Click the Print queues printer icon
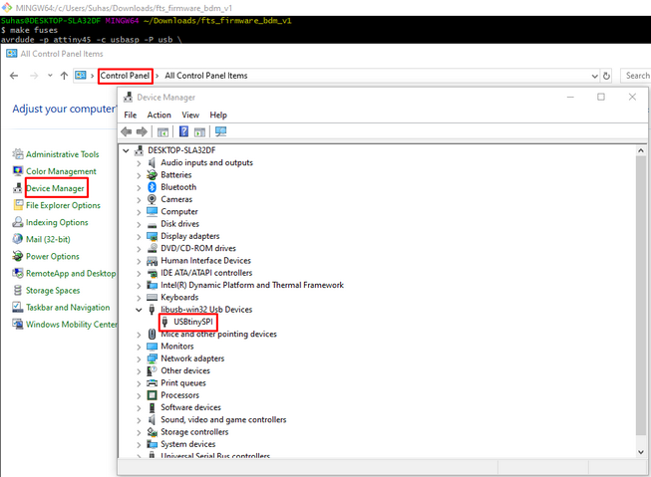The height and width of the screenshot is (477, 651). click(152, 382)
